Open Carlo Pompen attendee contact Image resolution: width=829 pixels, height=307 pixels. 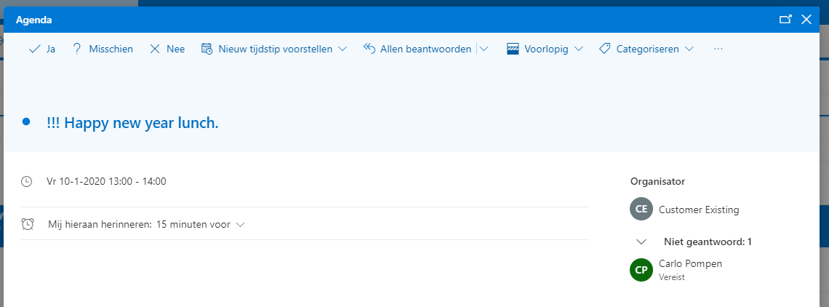691,263
